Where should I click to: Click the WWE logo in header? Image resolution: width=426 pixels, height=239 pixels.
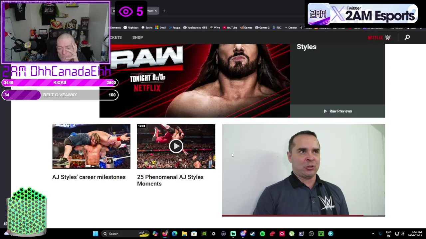(x=388, y=38)
